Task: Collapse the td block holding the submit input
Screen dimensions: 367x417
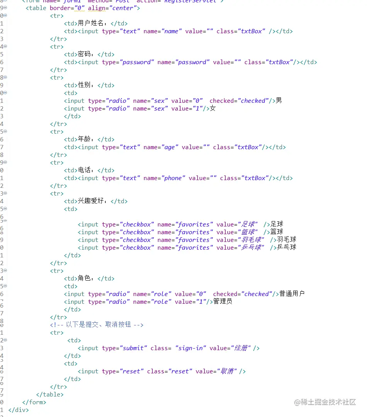Action: (5, 340)
